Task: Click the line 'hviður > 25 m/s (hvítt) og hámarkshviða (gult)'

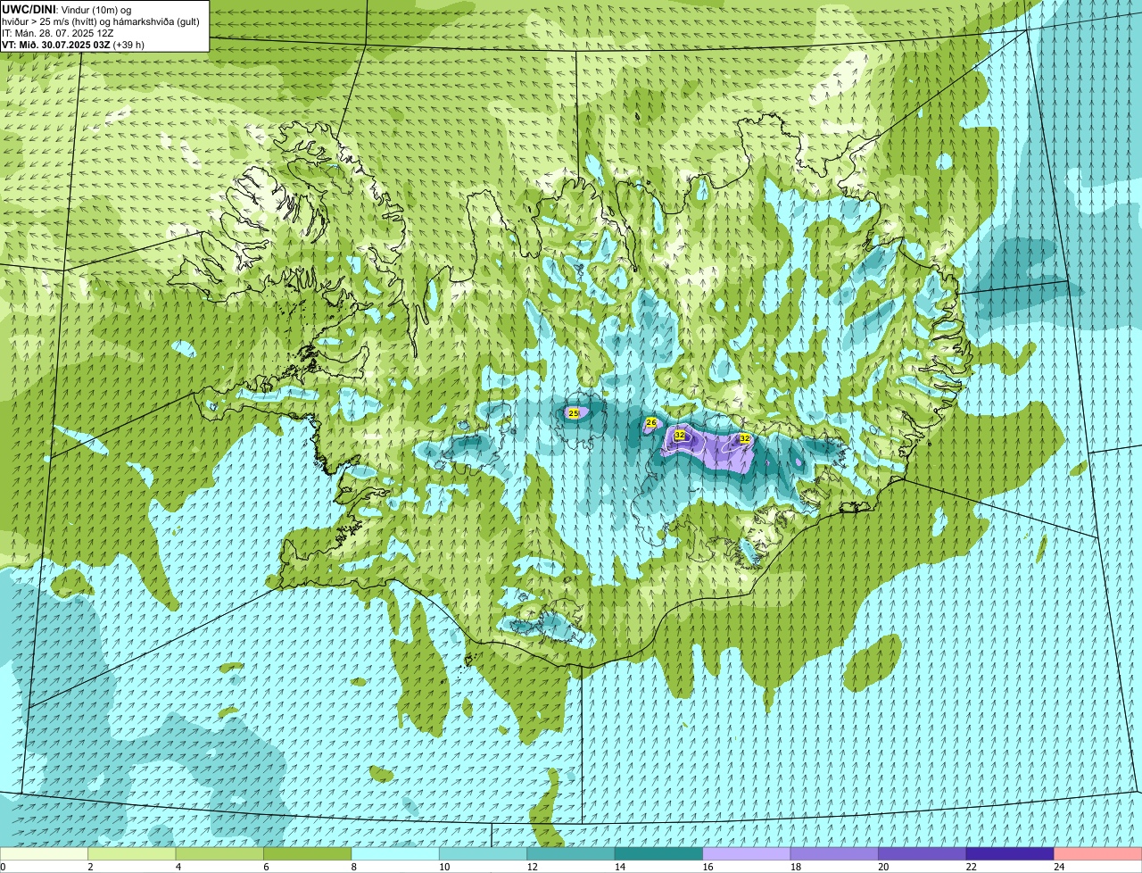Action: click(101, 21)
